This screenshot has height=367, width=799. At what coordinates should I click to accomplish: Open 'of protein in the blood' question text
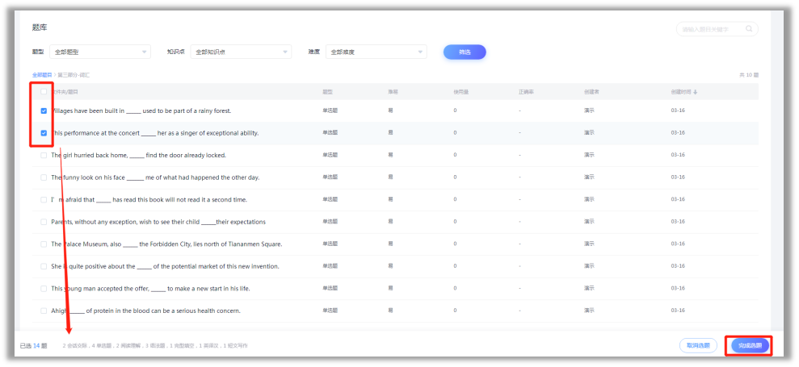coord(145,311)
